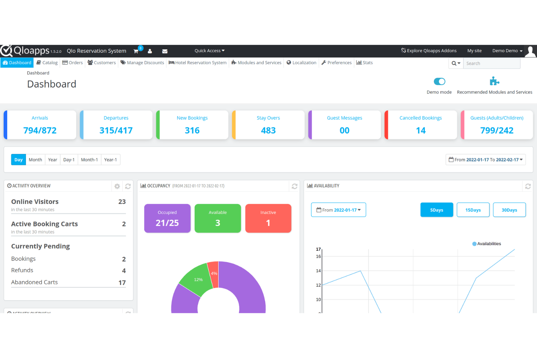The image size is (537, 358).
Task: Click inside the Search input field
Action: (x=492, y=63)
